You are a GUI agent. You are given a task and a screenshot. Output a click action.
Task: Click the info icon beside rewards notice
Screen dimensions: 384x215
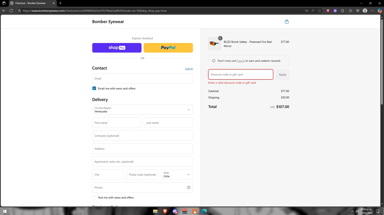214,61
